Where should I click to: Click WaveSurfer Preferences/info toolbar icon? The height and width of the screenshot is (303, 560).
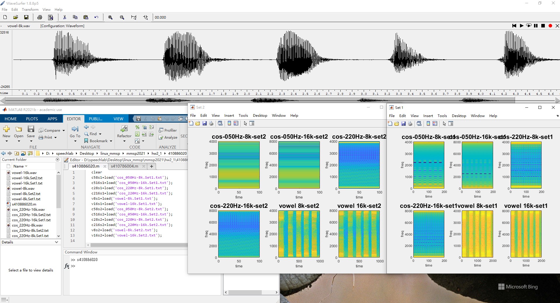click(51, 17)
